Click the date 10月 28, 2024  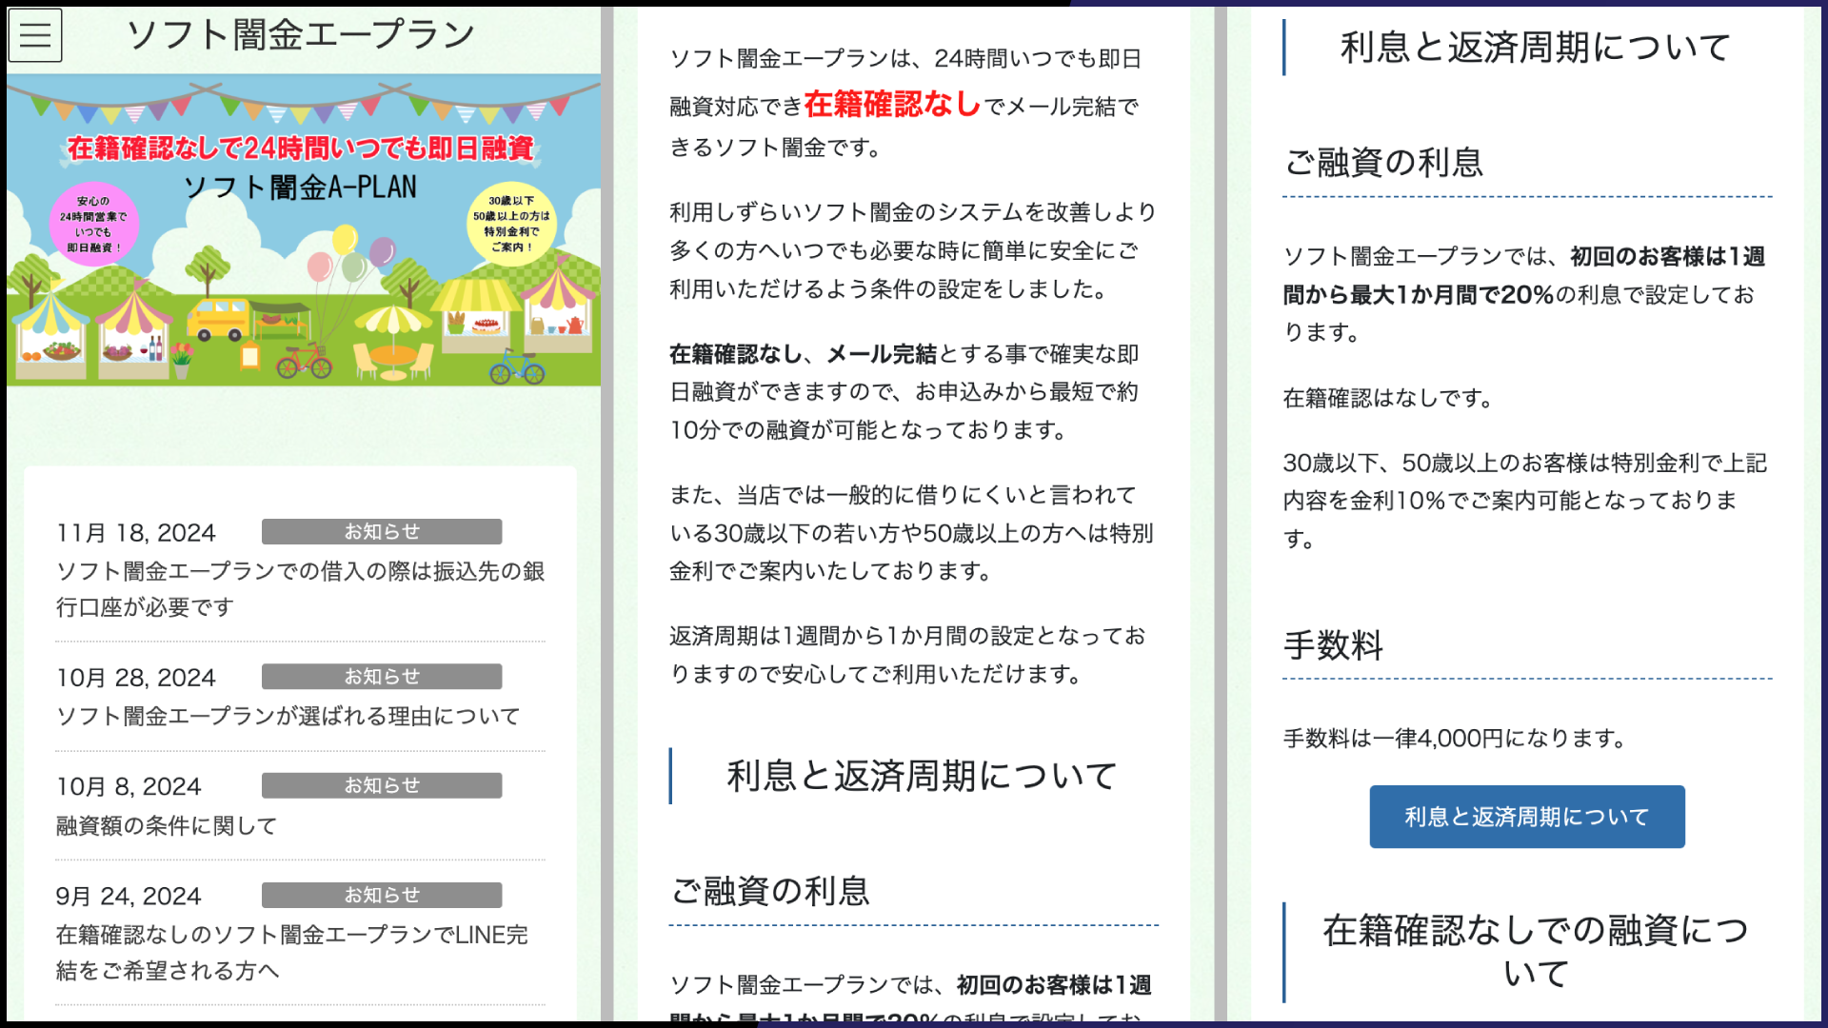pyautogui.click(x=135, y=678)
